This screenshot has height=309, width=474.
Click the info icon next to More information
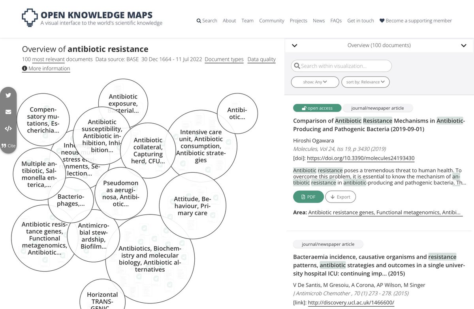click(x=24, y=69)
